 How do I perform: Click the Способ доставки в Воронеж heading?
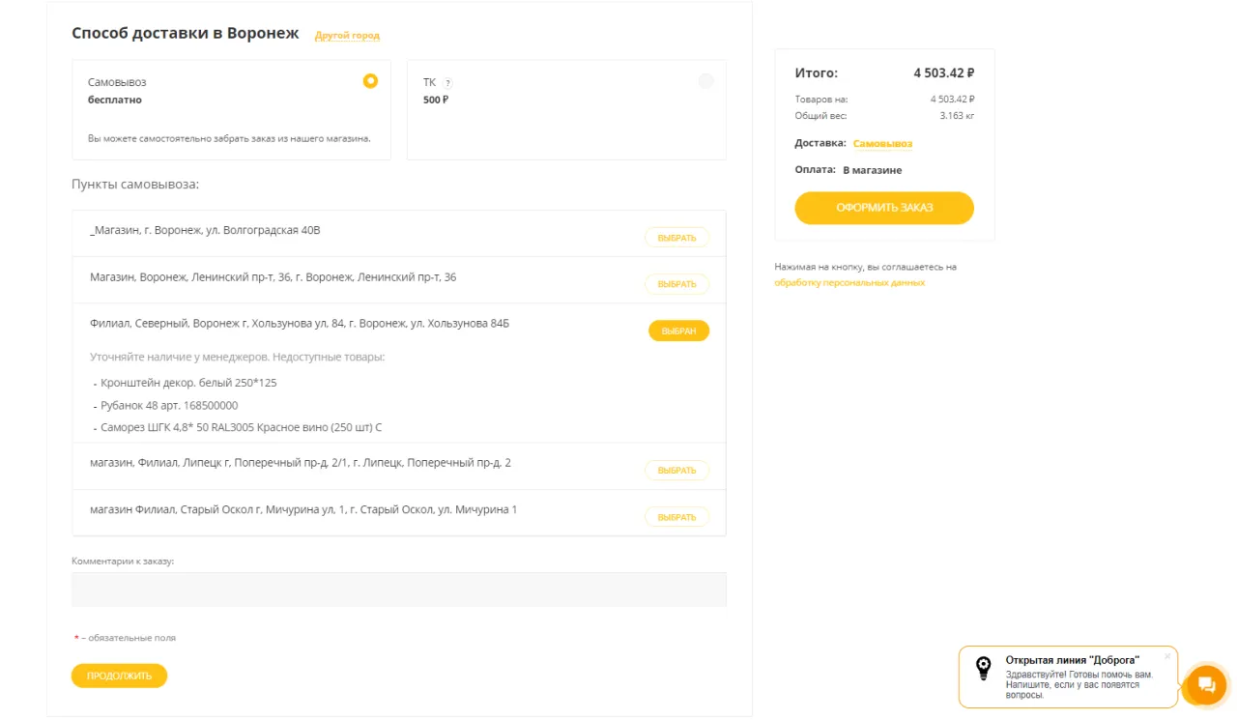[184, 32]
